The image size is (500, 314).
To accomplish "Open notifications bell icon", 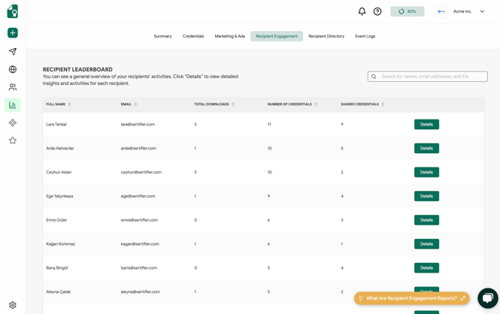I will point(362,11).
